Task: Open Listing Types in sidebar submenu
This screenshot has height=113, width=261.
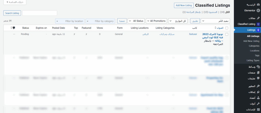Action: click(x=253, y=60)
